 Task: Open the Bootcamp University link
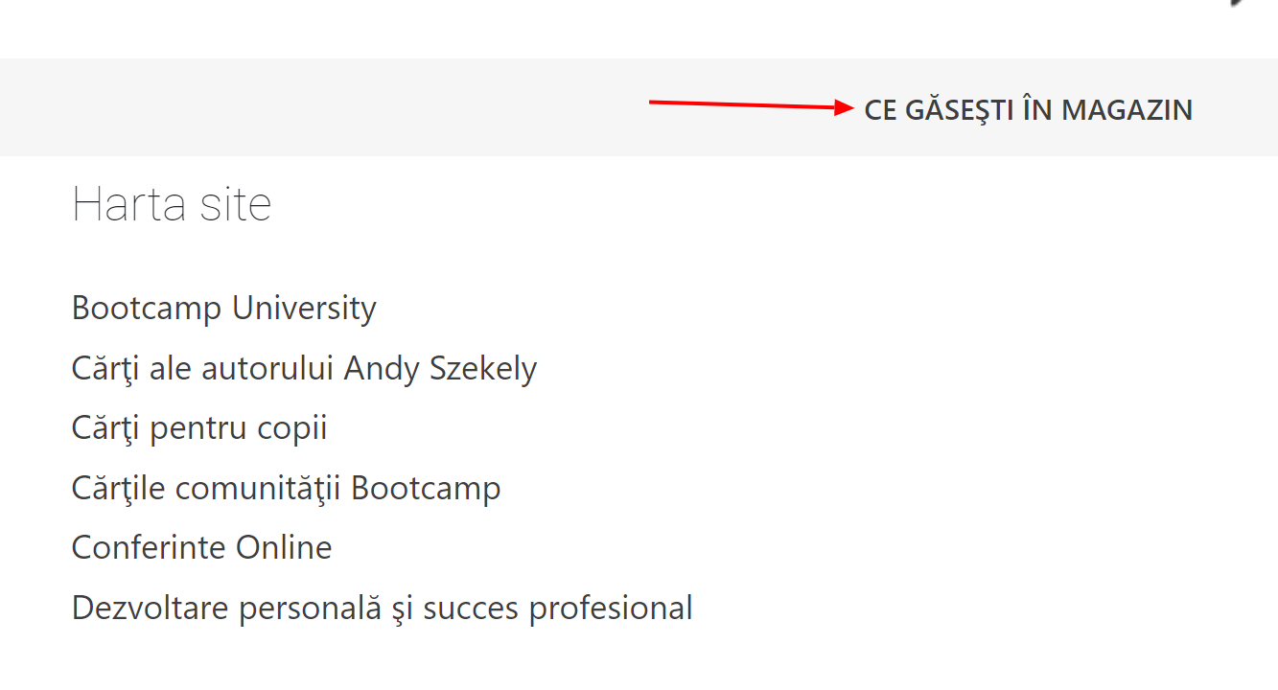coord(224,309)
